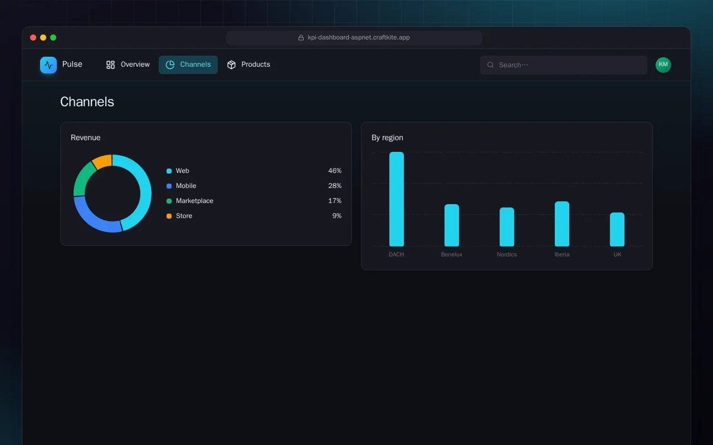Click the 9% value
This screenshot has width=713, height=445.
point(337,216)
